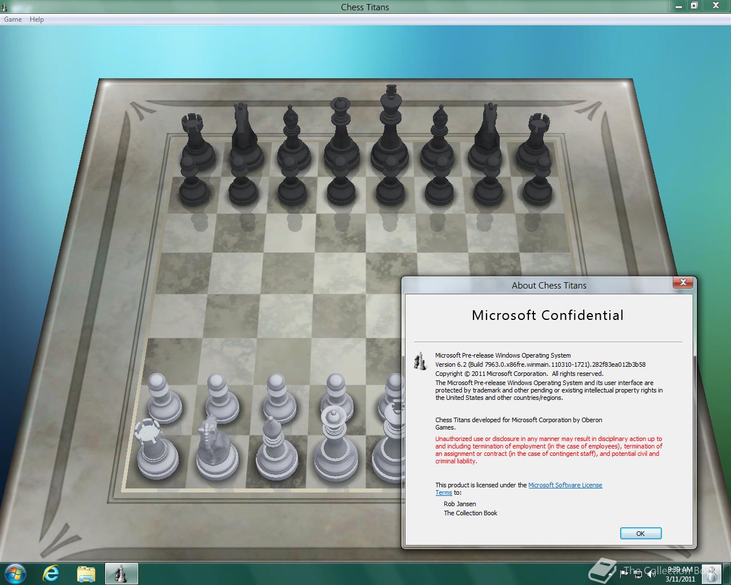This screenshot has height=585, width=731.
Task: Open the taskbar clock and date
Action: click(680, 574)
